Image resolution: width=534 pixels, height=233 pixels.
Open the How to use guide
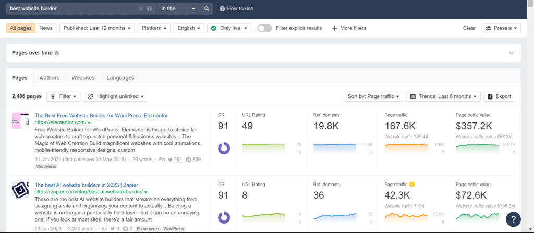coord(236,9)
